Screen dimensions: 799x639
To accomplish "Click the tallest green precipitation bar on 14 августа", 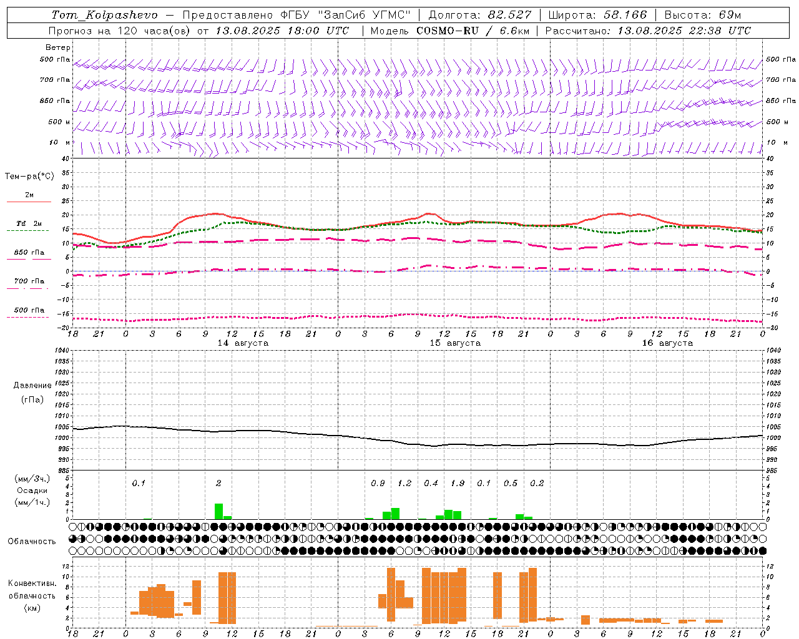I will (x=218, y=511).
